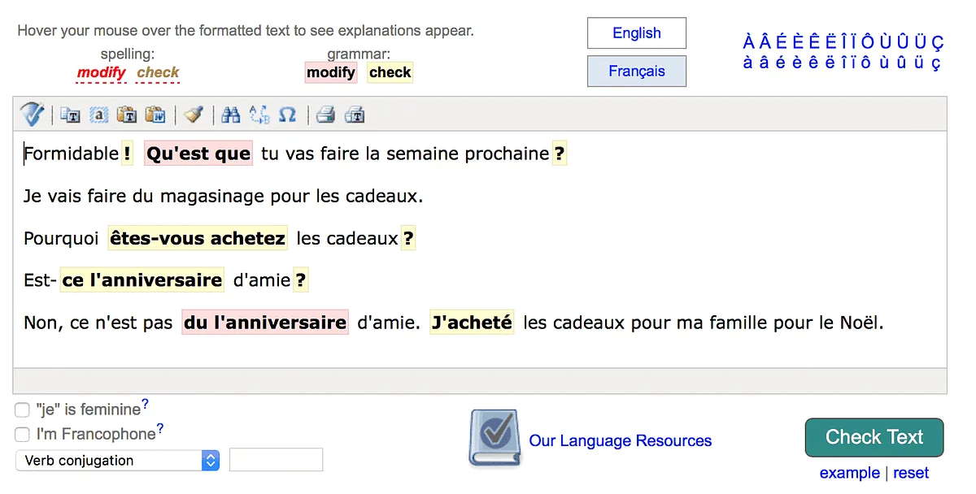Insert lowercase ô character

pos(865,63)
